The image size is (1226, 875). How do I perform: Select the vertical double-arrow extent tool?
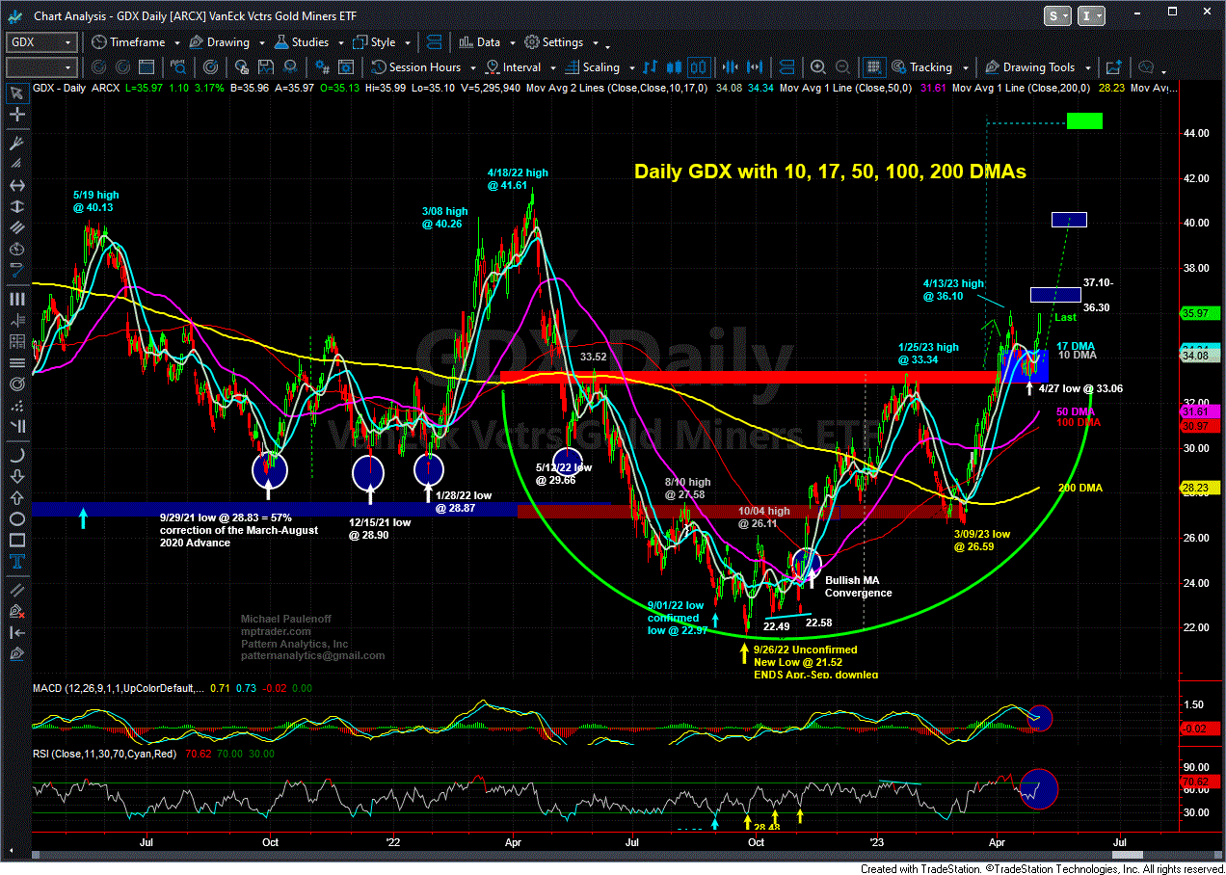point(17,206)
